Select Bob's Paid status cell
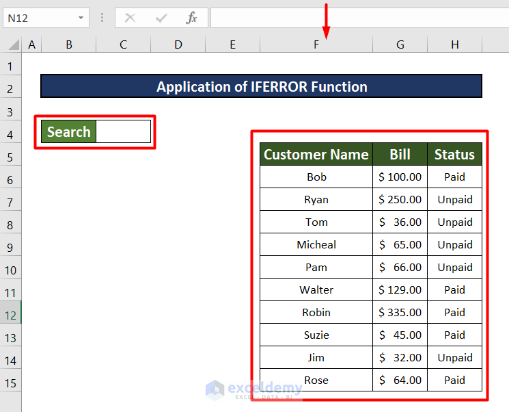Screen dimensions: 509x412 pos(455,177)
